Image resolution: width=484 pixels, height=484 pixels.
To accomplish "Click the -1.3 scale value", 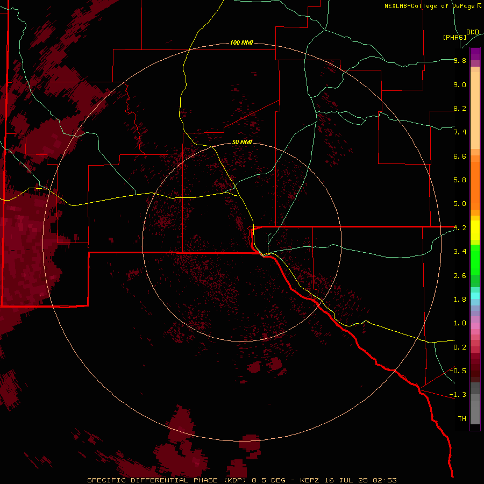I will 458,395.
